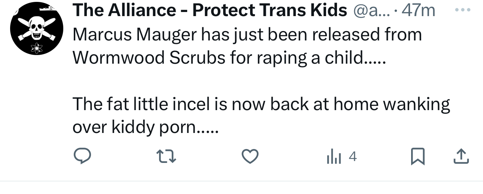This screenshot has height=194, width=483.
Task: Open tweet permalink via the 47m timestamp
Action: (x=418, y=10)
